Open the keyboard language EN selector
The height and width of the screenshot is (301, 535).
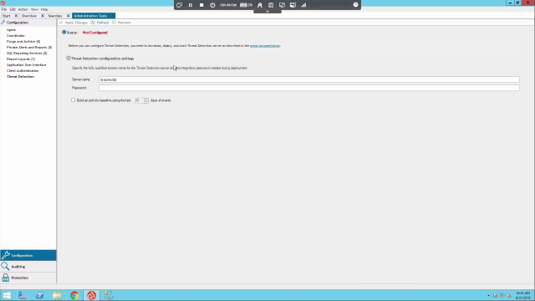[246, 5]
